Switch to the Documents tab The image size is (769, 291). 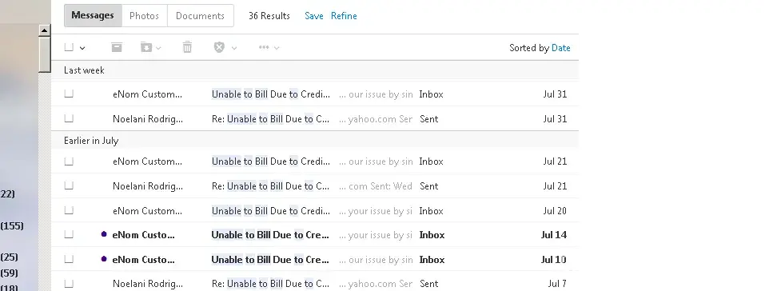tap(200, 16)
